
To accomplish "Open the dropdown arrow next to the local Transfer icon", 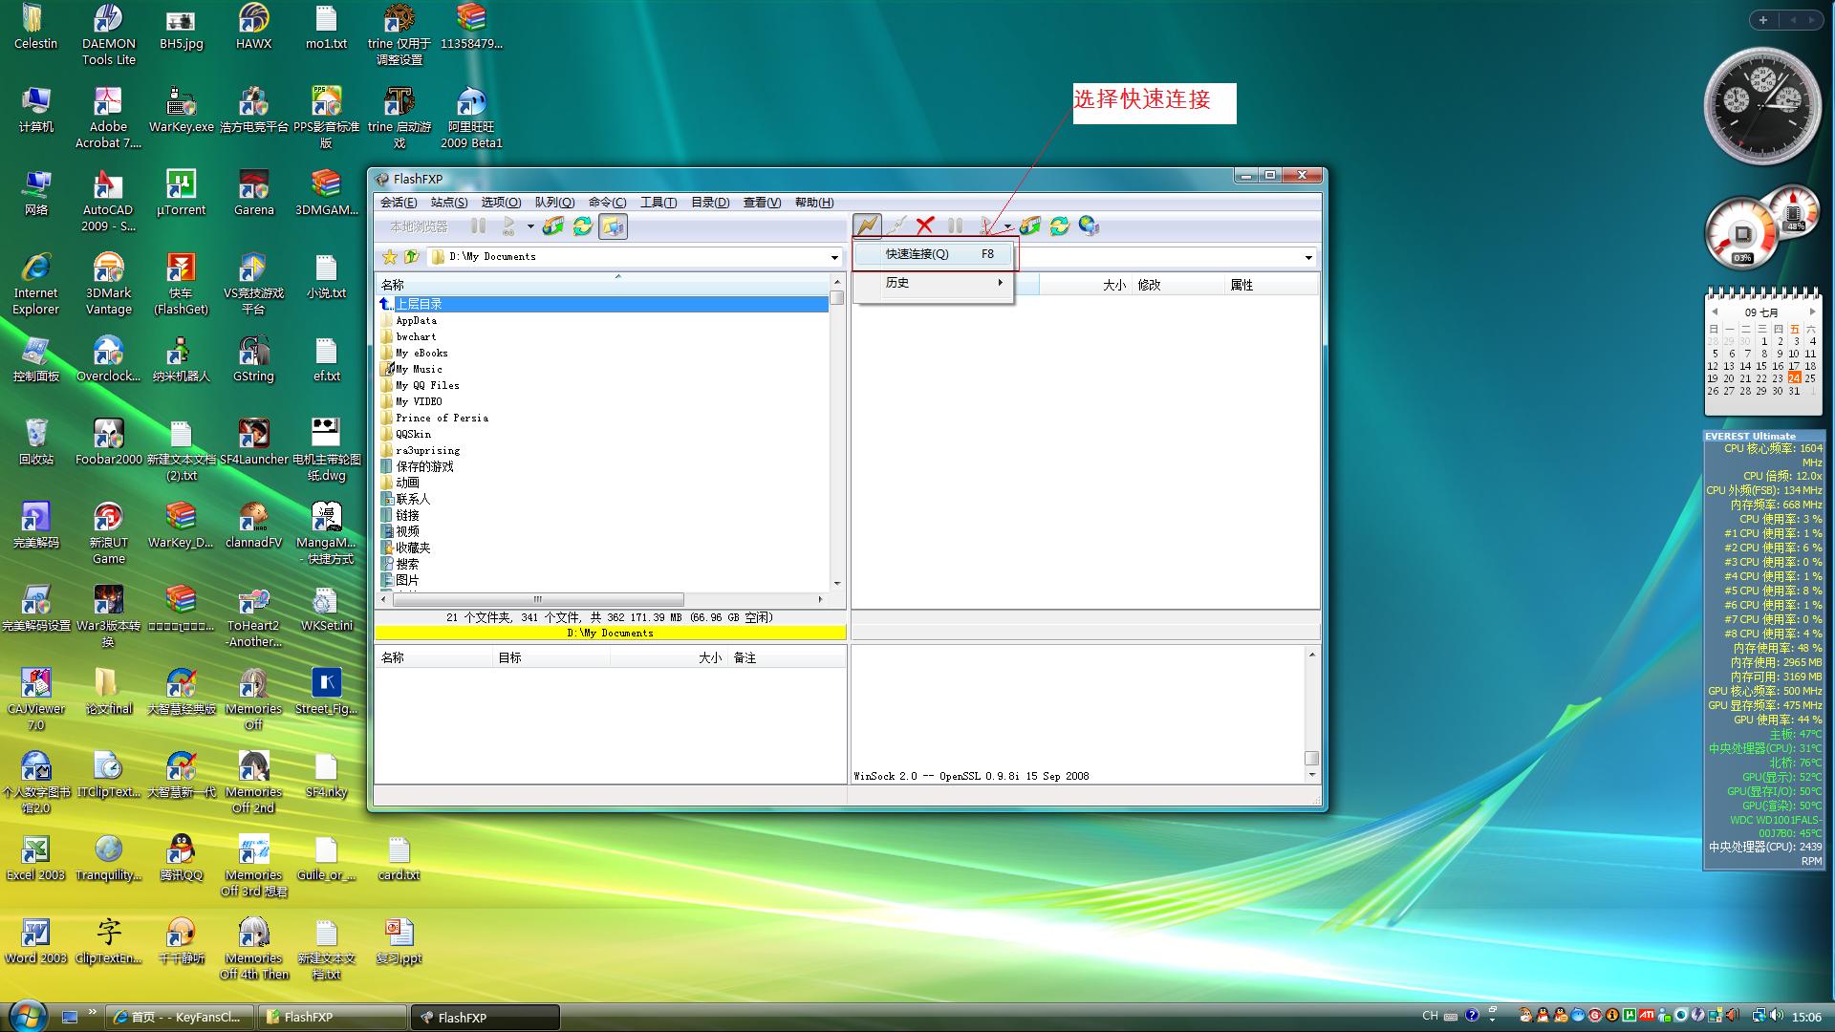I will [530, 226].
